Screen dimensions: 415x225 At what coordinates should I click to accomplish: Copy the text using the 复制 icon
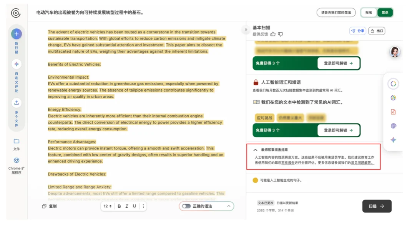pyautogui.click(x=44, y=206)
